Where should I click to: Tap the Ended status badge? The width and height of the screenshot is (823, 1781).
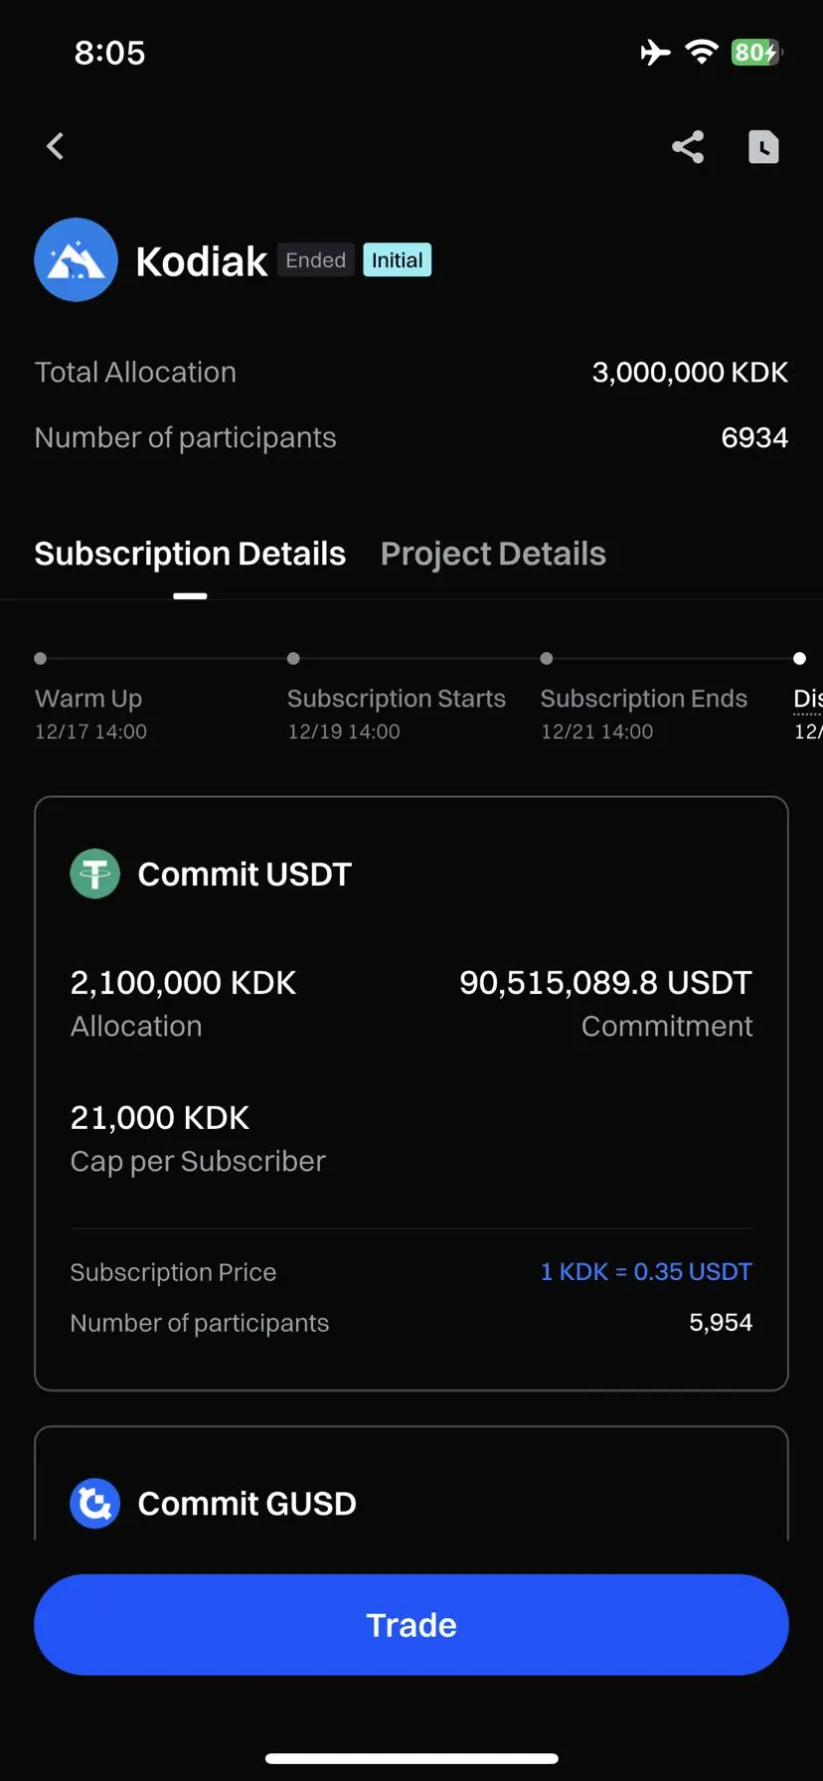pos(316,260)
